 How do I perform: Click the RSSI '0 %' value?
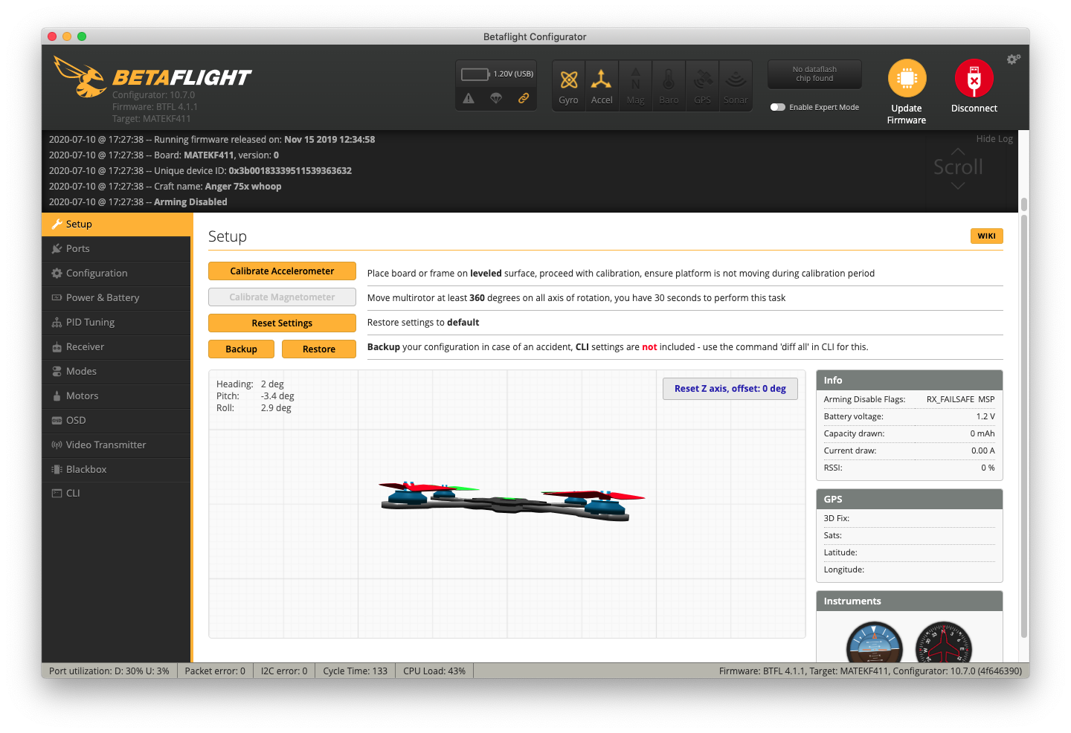point(988,468)
